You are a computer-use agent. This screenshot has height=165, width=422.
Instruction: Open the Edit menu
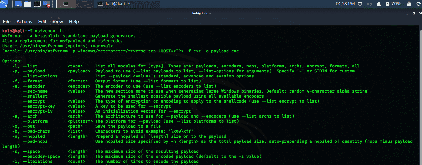[42, 21]
